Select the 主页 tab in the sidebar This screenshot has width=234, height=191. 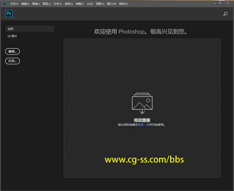(x=29, y=29)
